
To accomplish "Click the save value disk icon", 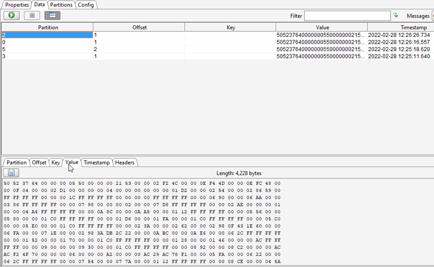I will coord(11,173).
